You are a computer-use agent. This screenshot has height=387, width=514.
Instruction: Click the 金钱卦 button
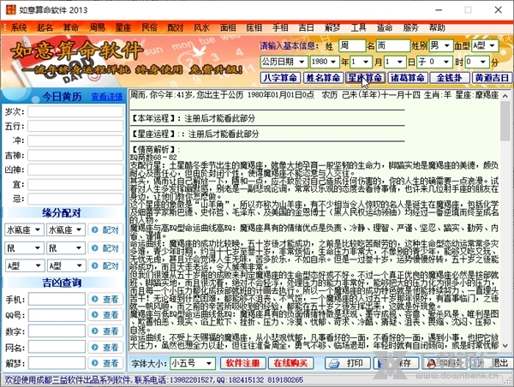click(449, 78)
